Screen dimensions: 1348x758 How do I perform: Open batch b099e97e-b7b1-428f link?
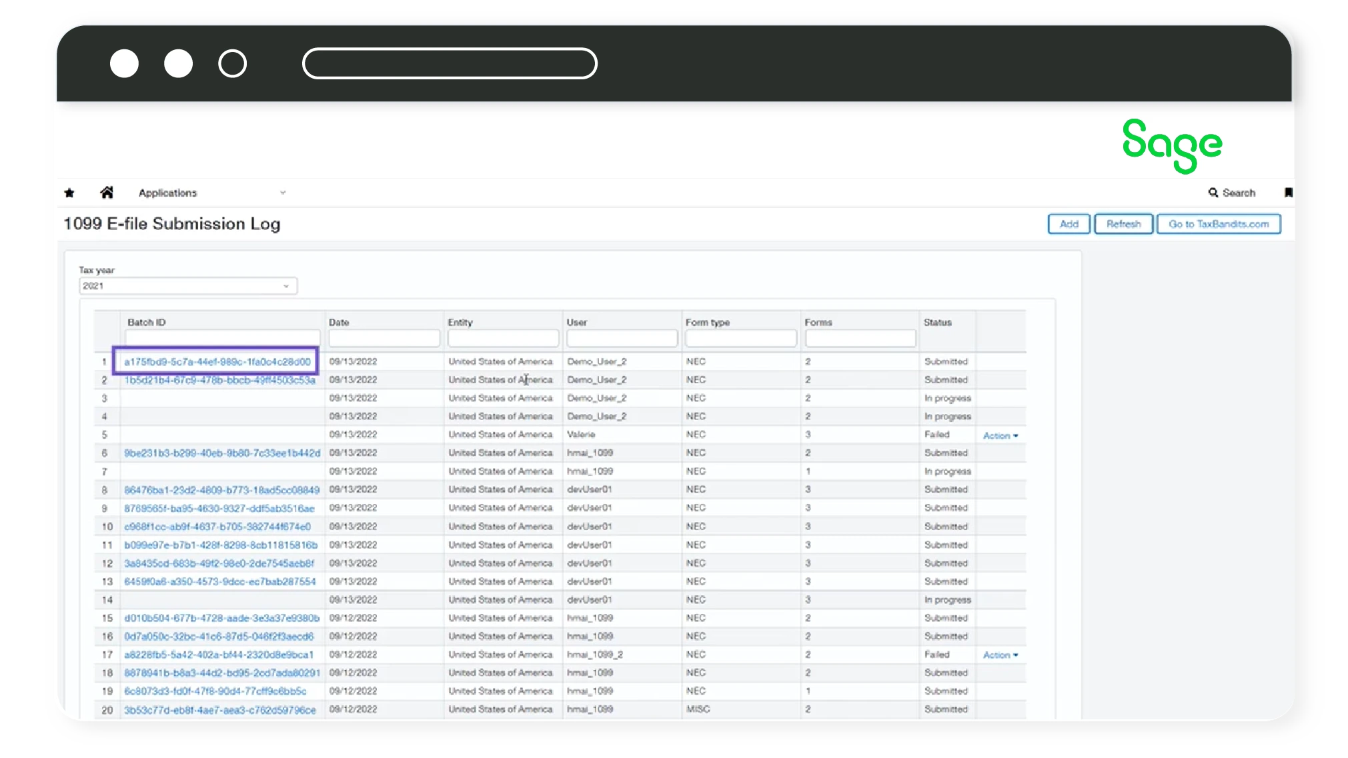(221, 545)
